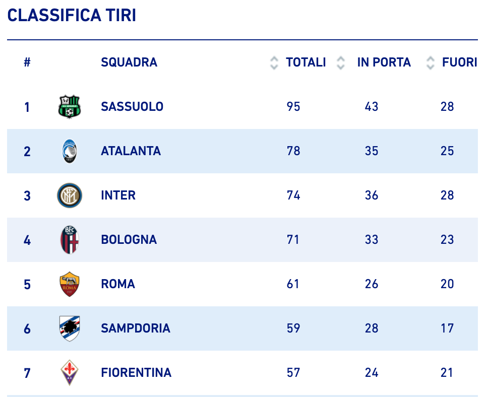Select the TOTALI column header
This screenshot has width=487, height=397.
pos(306,62)
